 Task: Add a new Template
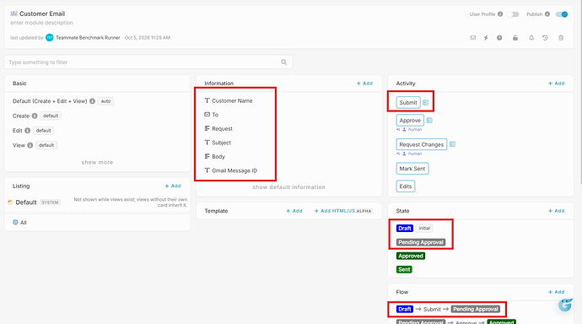click(294, 211)
